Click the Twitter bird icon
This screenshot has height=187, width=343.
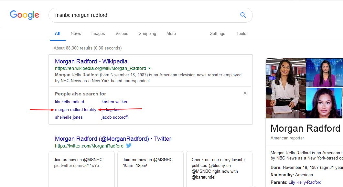pyautogui.click(x=129, y=145)
